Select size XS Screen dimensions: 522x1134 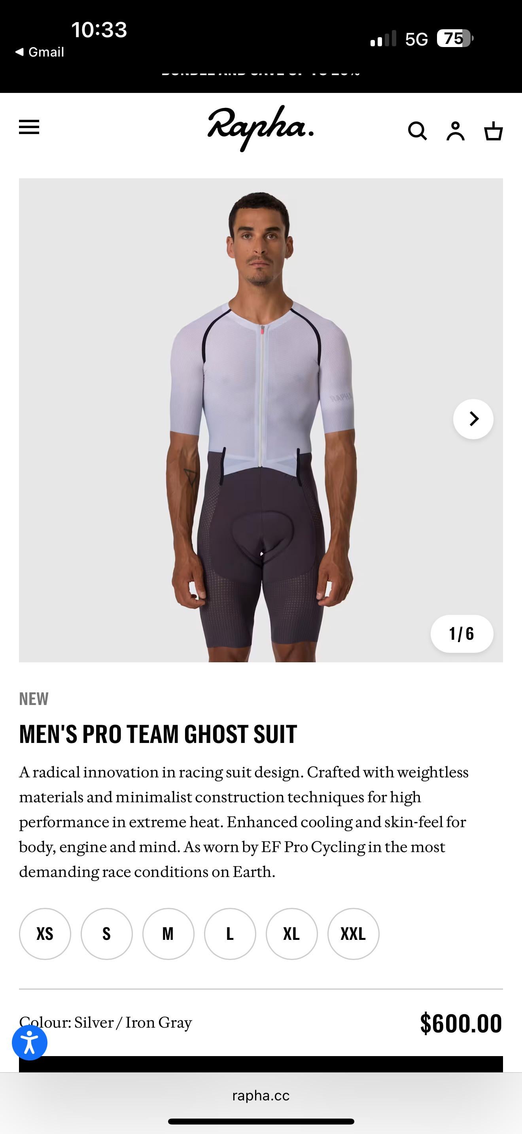45,934
